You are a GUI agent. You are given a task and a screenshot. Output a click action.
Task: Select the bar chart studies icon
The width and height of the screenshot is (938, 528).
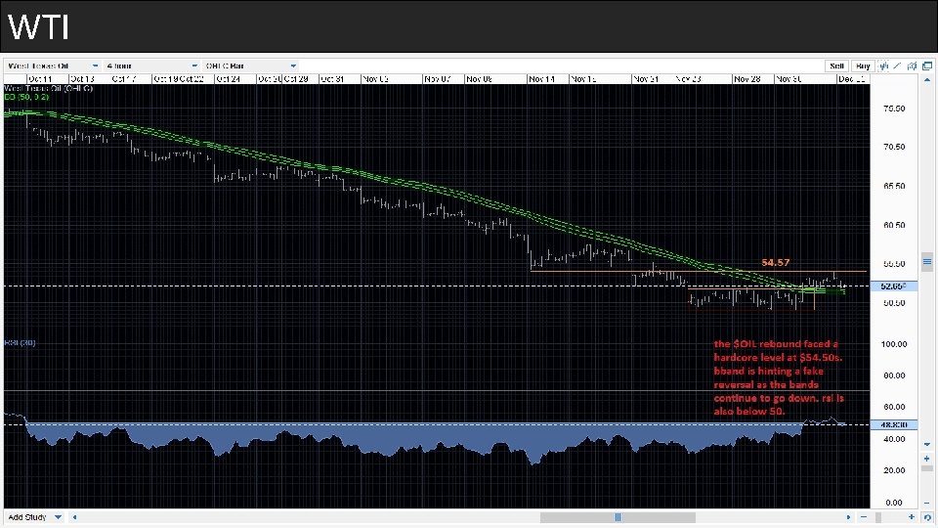coord(883,66)
